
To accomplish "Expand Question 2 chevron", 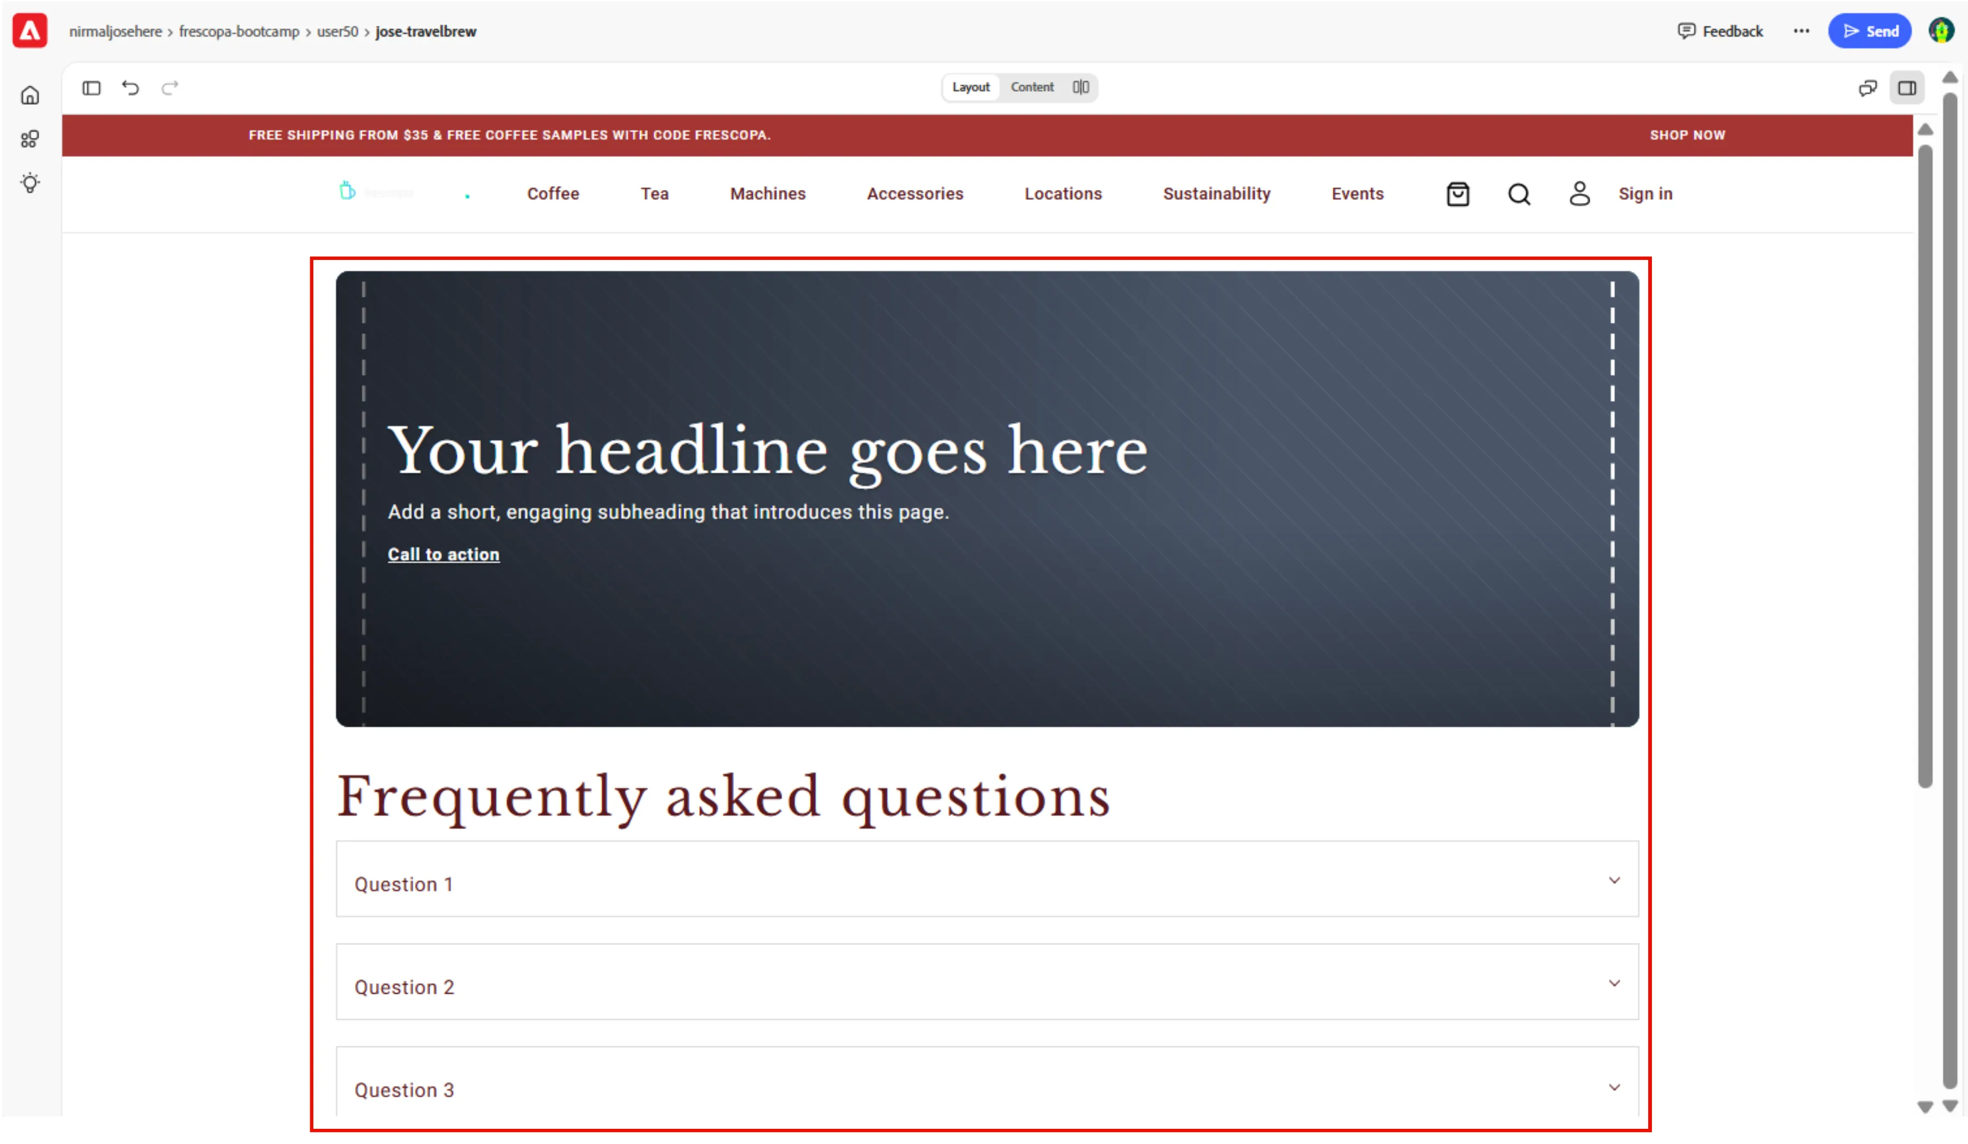I will (x=1614, y=984).
